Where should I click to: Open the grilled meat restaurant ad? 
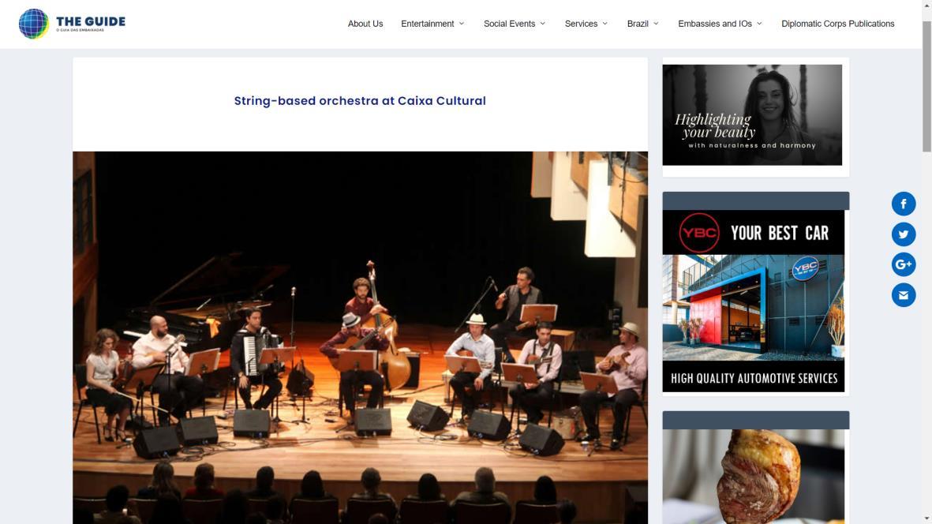click(x=753, y=477)
